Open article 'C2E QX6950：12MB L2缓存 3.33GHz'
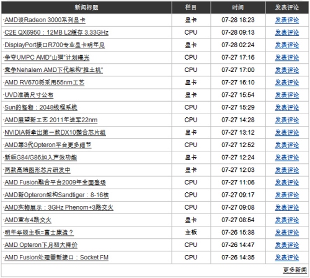Image resolution: width=310 pixels, height=278 pixels. click(56, 32)
